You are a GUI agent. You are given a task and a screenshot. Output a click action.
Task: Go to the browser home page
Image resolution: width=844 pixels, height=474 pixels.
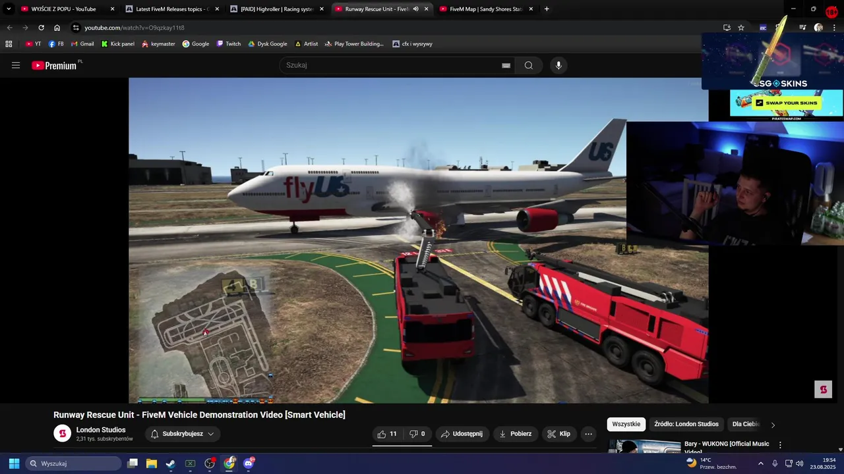pyautogui.click(x=57, y=28)
